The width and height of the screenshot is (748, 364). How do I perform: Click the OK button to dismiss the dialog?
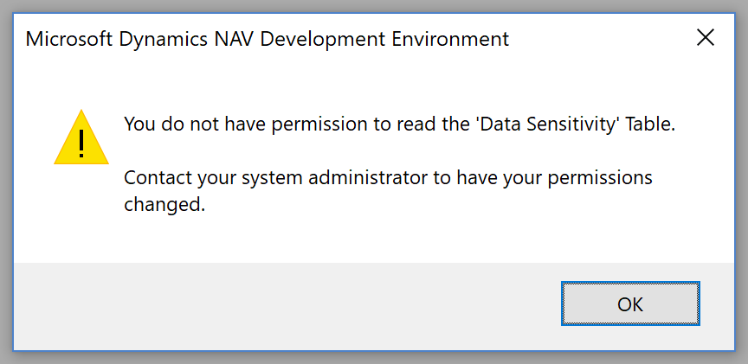coord(630,303)
